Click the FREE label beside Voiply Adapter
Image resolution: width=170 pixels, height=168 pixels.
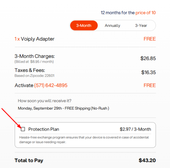point(149,39)
